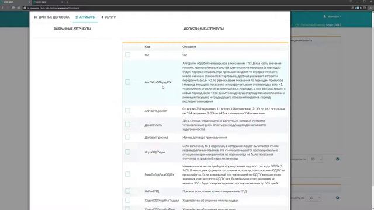
Task: Click the browser address bar
Action: click(186, 8)
